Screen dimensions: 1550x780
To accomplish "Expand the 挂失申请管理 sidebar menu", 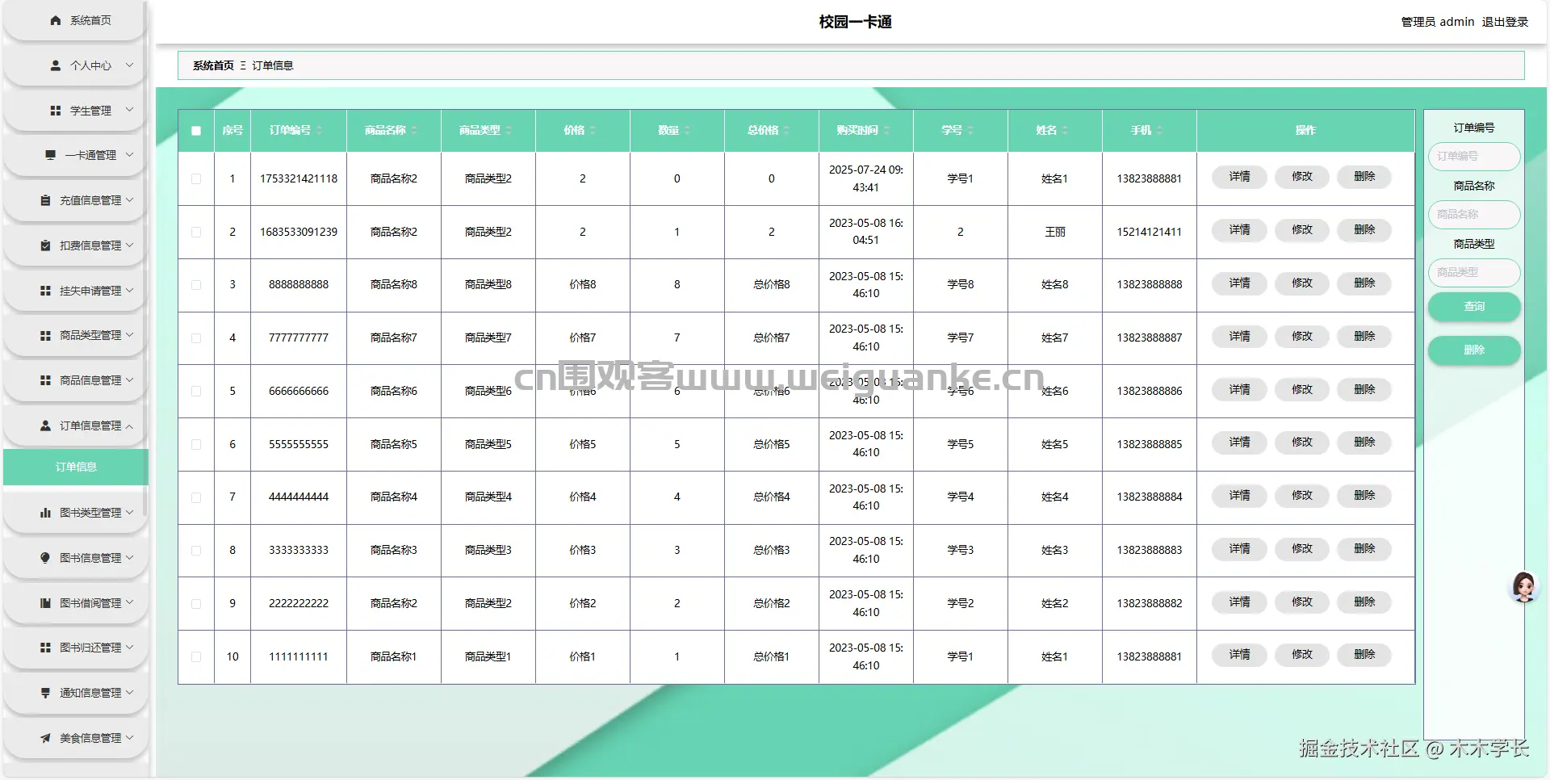I will tap(76, 291).
